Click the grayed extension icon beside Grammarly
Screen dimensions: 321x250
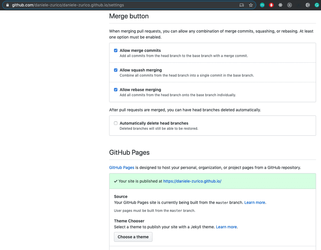click(x=308, y=5)
